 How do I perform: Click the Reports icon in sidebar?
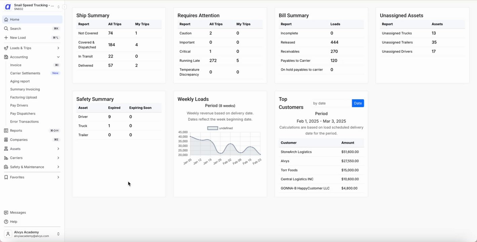[6, 130]
